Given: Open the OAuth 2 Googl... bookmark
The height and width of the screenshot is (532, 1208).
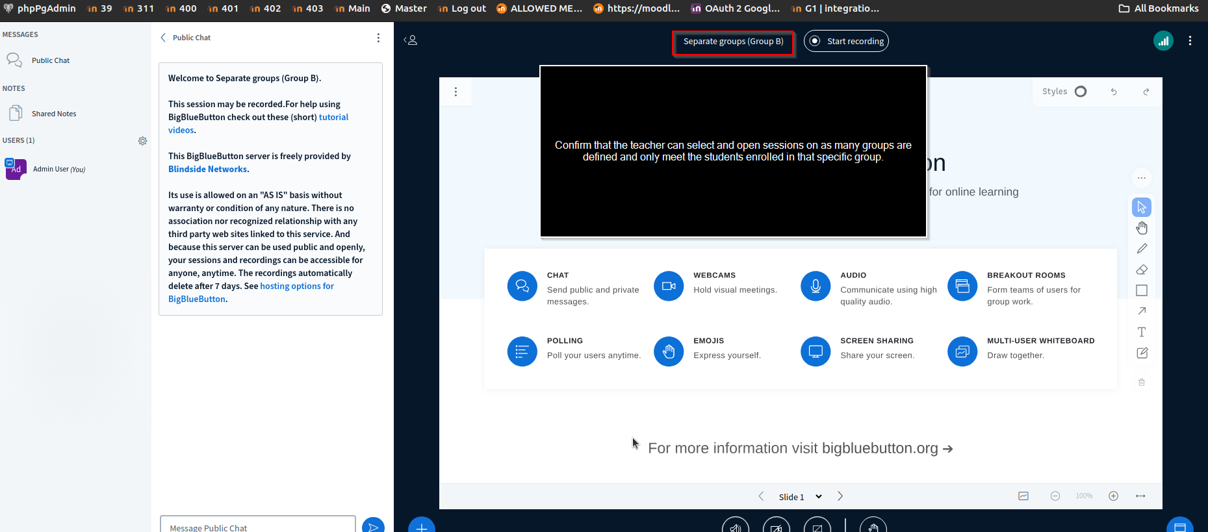Looking at the screenshot, I should (735, 8).
